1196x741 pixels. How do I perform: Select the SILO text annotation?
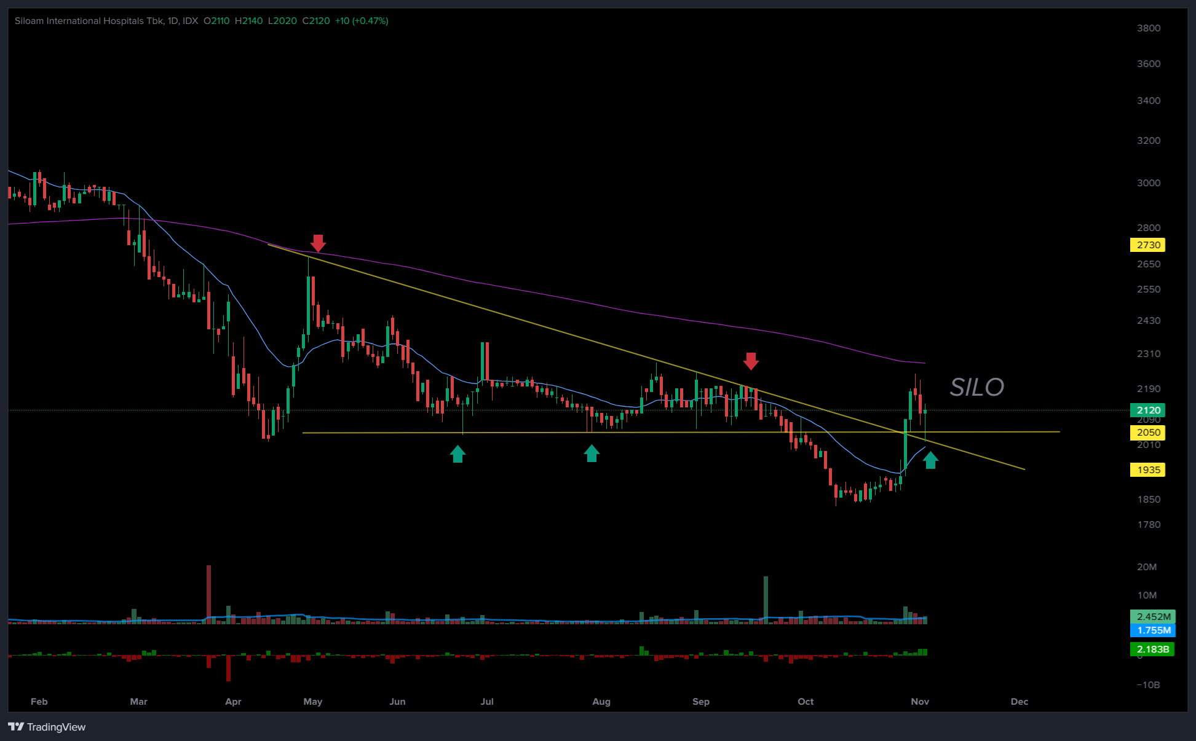tap(976, 387)
